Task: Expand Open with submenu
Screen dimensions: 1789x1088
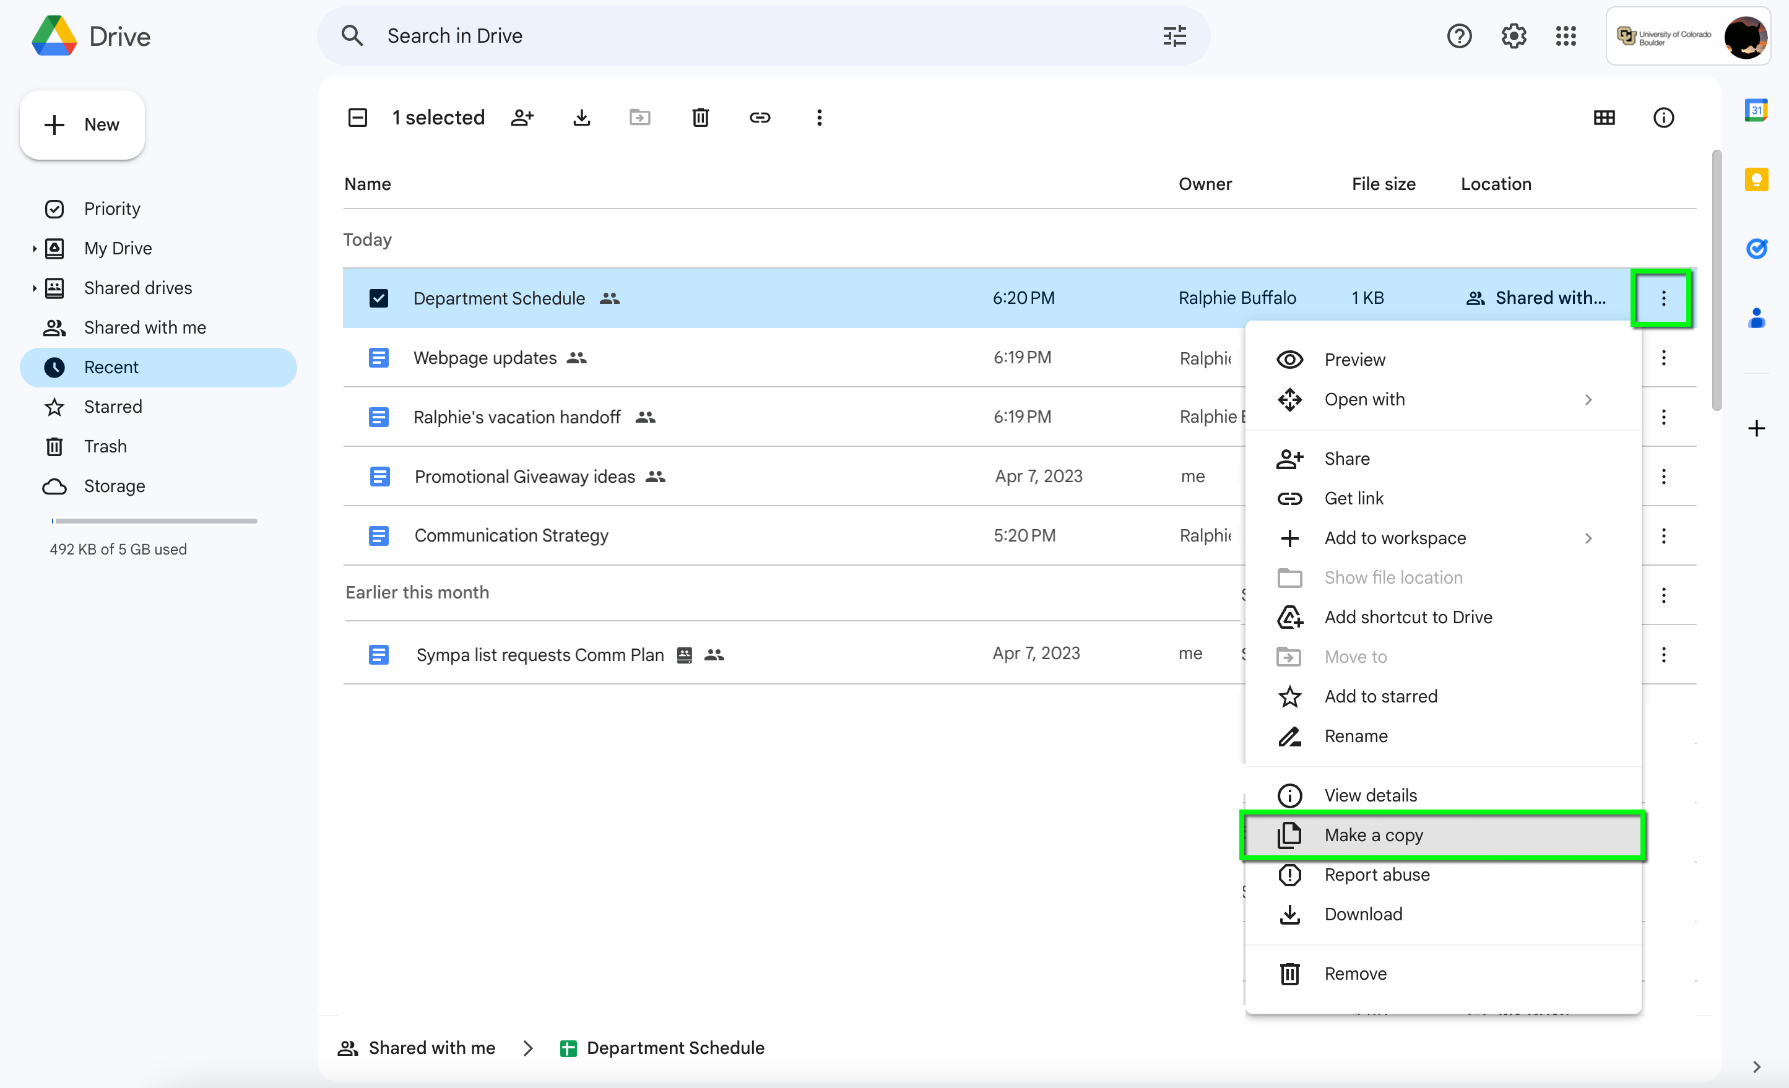Action: tap(1590, 399)
